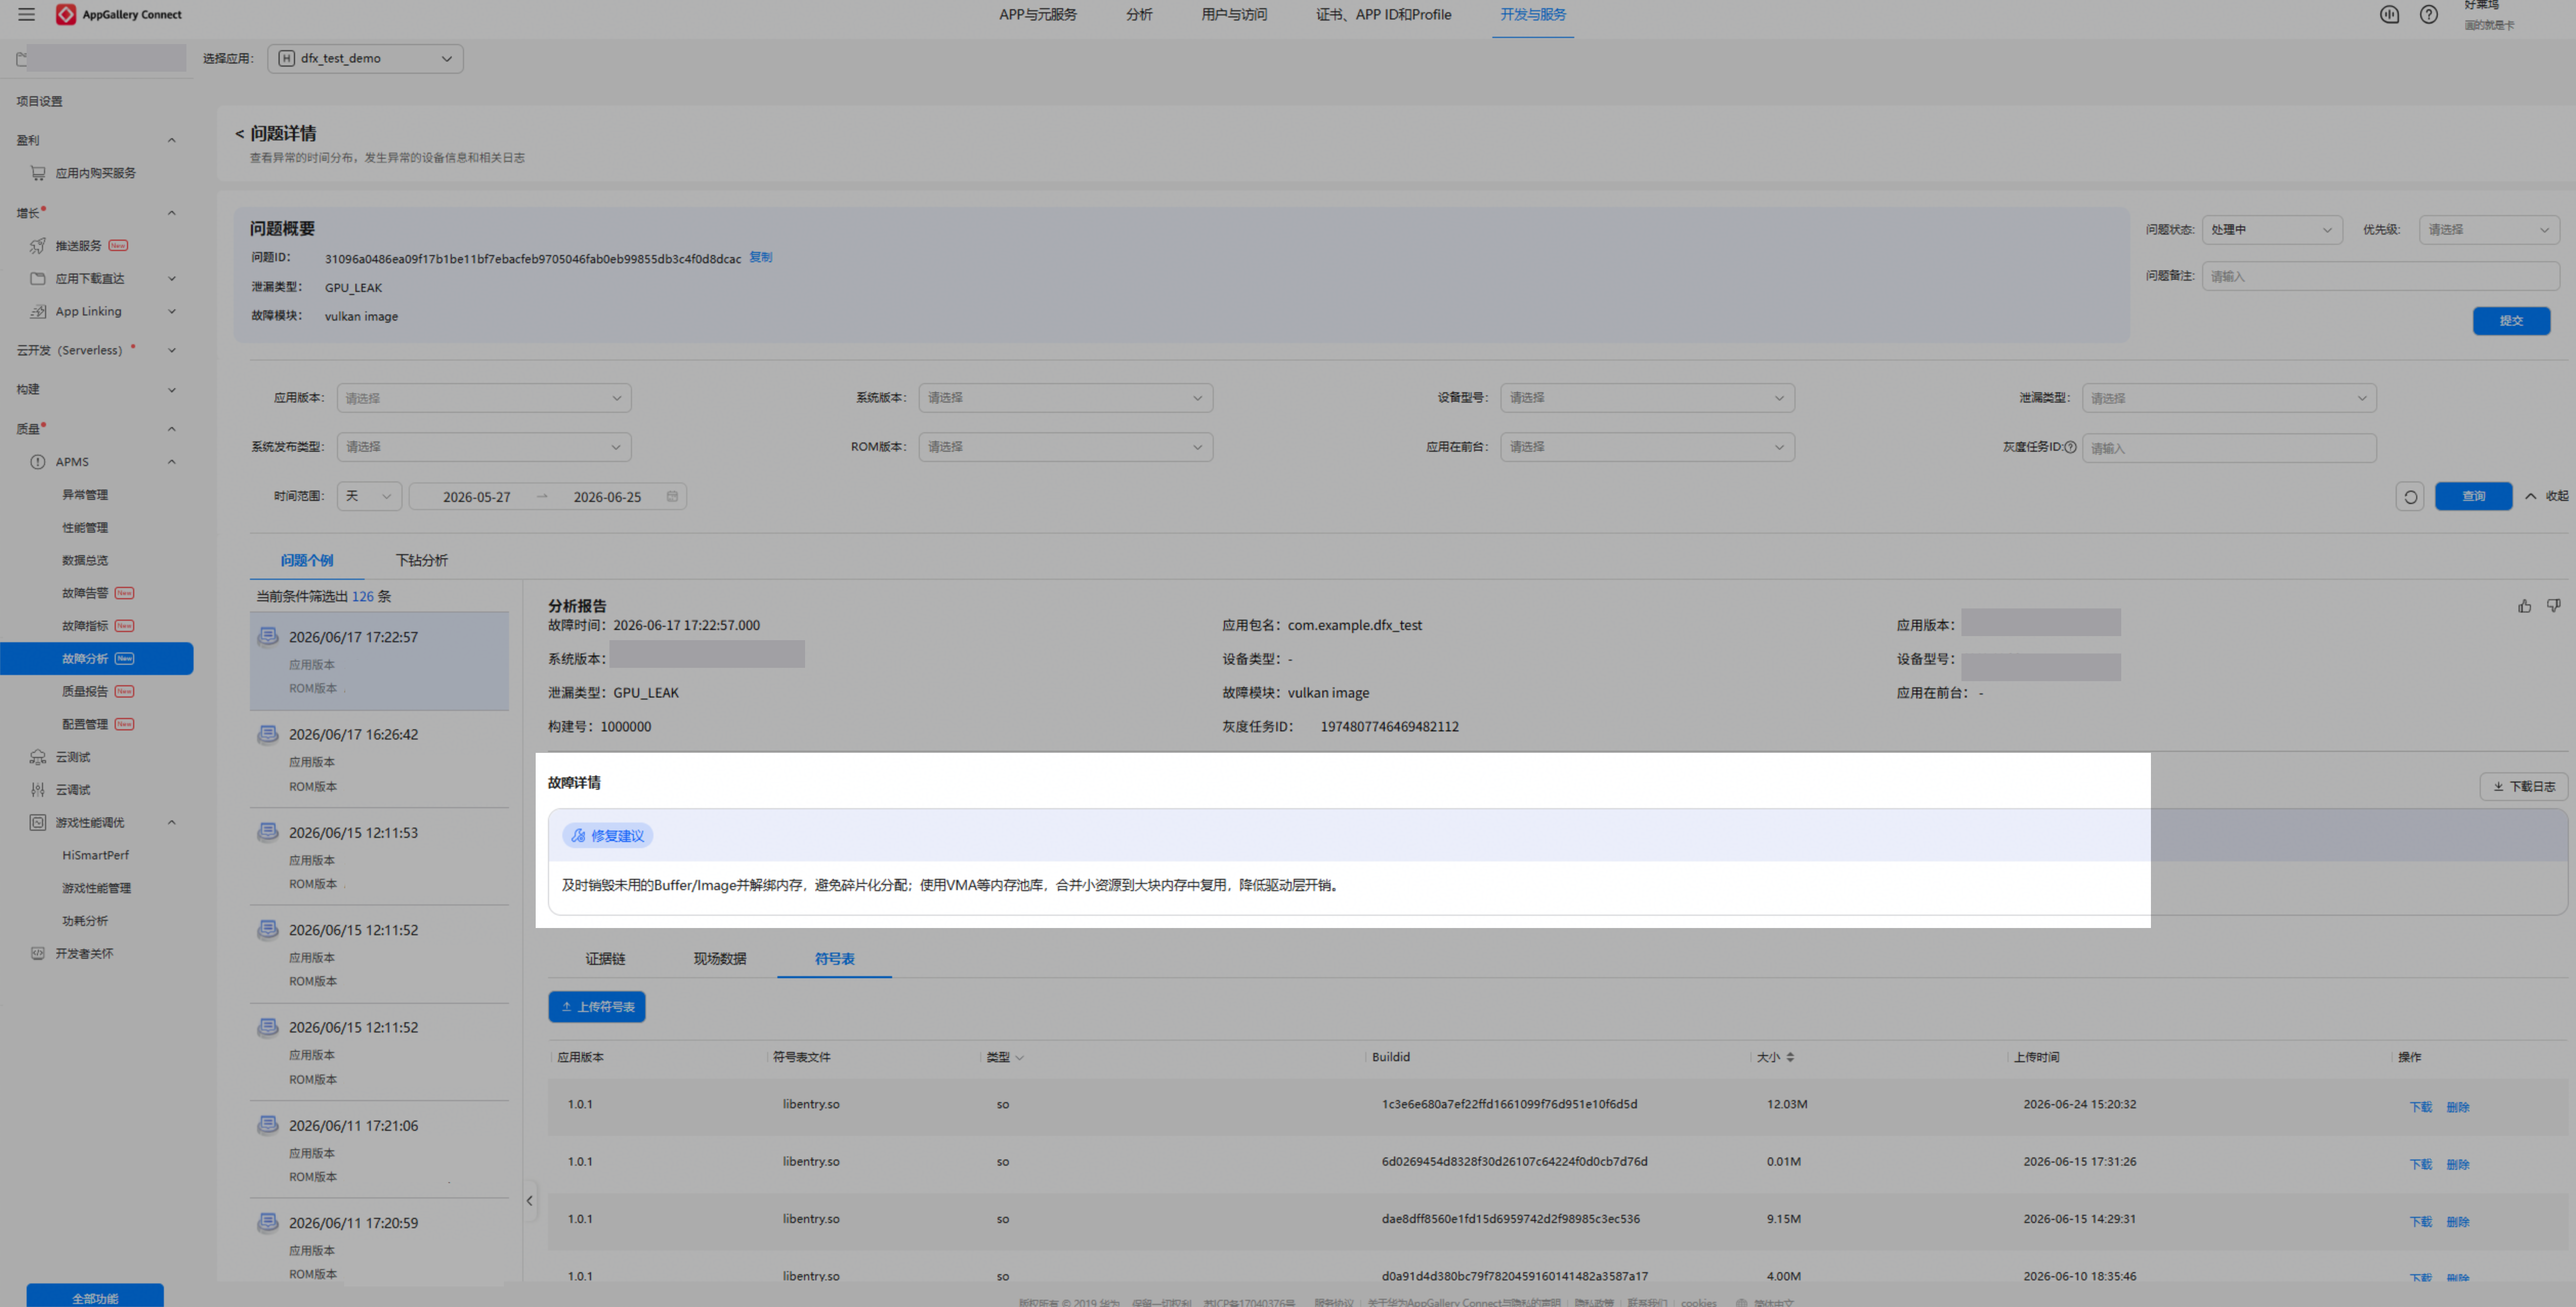Viewport: 2576px width, 1307px height.
Task: Click the reset filters refresh icon
Action: (x=2410, y=496)
